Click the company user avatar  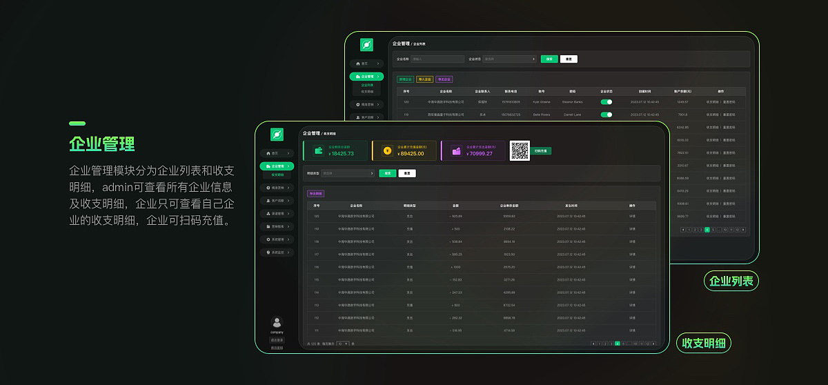click(x=277, y=322)
